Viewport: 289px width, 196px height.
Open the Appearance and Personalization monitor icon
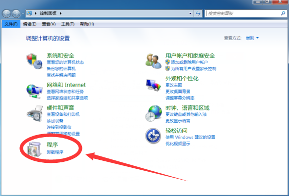point(153,85)
